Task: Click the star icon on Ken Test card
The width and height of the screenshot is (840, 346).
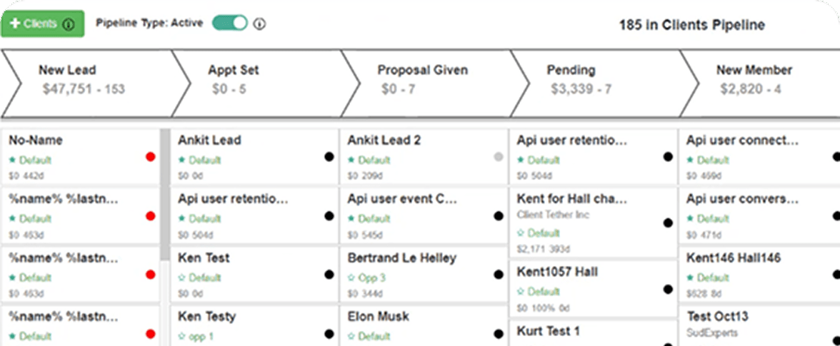Action: point(182,278)
